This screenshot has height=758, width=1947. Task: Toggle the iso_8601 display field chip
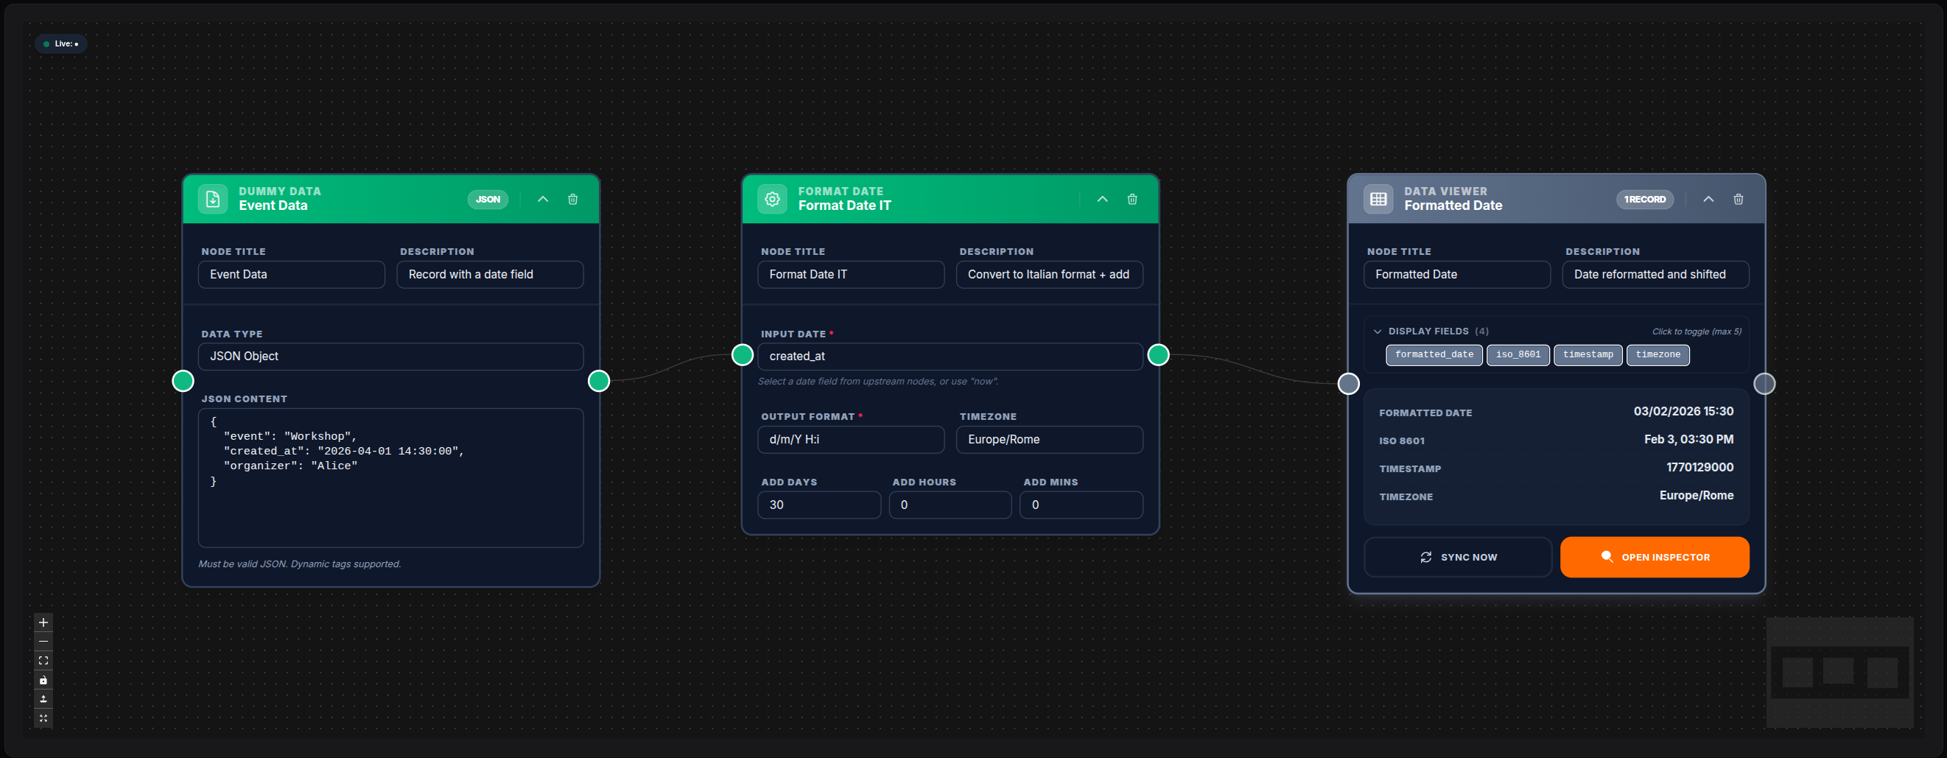tap(1517, 354)
